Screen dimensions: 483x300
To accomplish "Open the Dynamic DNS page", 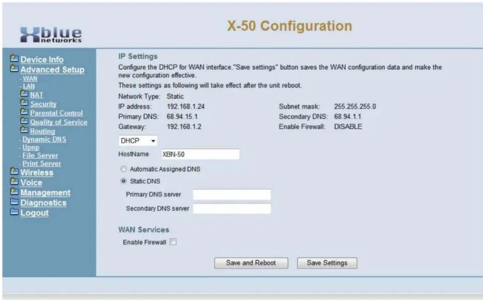I will [44, 139].
